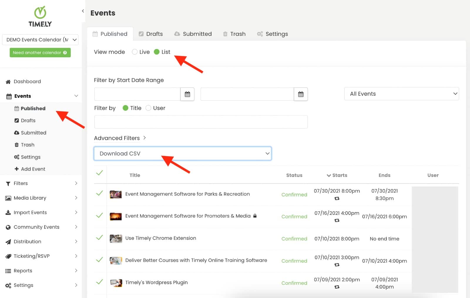Click the Timely logo

click(40, 17)
